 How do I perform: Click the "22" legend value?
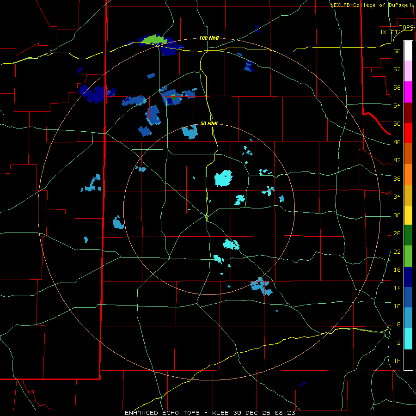(397, 251)
